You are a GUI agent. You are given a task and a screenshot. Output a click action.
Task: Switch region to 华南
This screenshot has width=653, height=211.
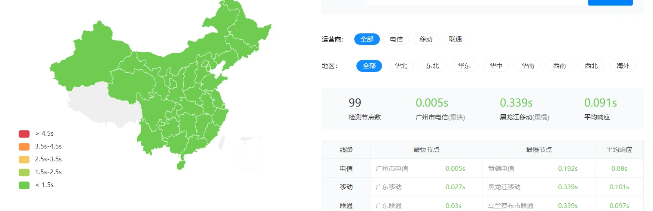click(x=528, y=66)
